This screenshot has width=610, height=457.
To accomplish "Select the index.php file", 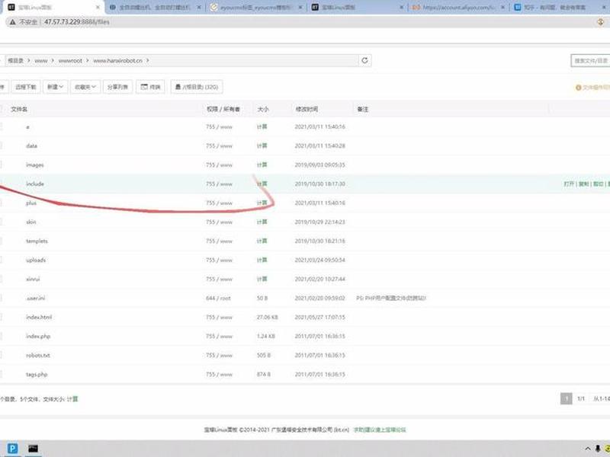I will point(38,336).
